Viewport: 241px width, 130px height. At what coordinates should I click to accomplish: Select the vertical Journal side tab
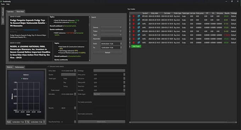(3, 21)
